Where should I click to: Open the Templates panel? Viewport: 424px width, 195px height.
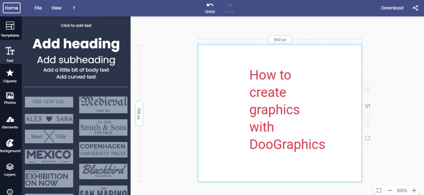click(10, 29)
